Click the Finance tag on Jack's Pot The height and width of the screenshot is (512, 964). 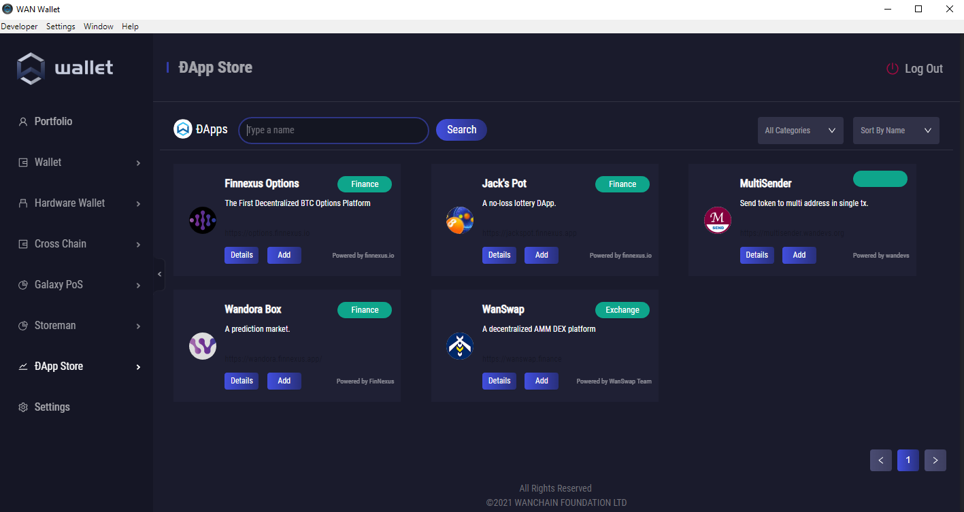tap(622, 184)
